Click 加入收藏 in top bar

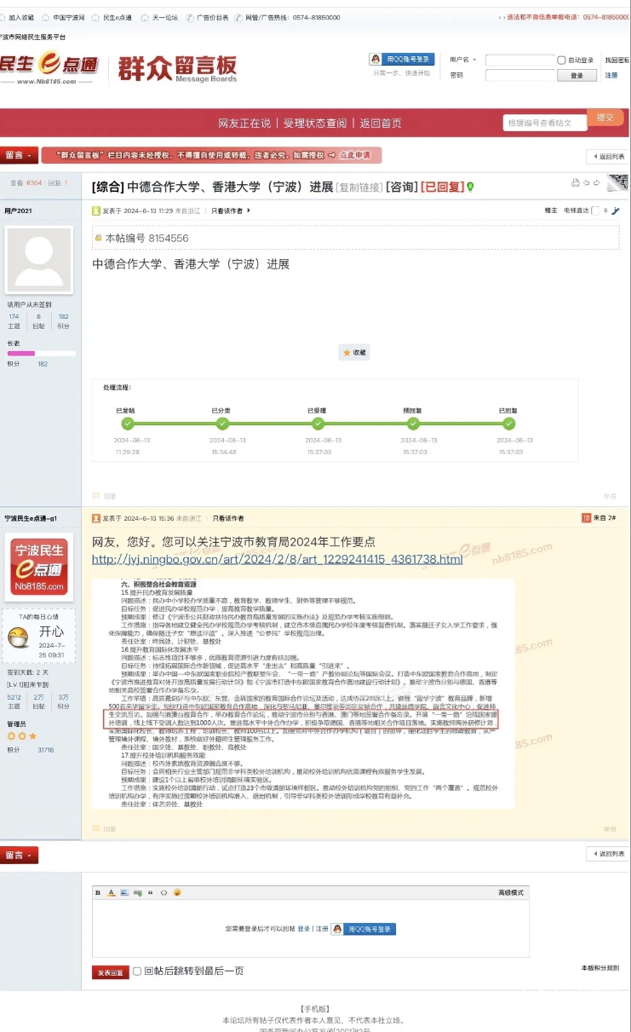[21, 17]
